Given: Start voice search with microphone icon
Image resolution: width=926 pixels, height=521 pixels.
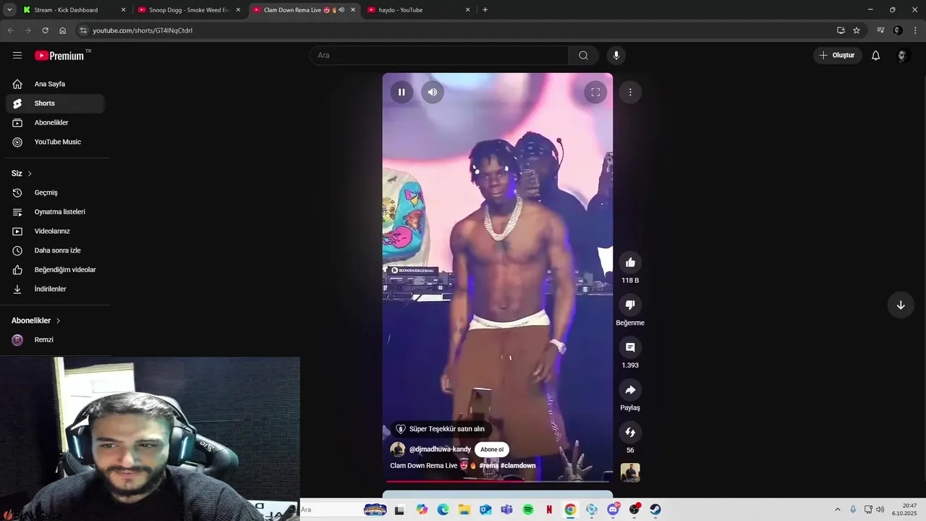Looking at the screenshot, I should point(616,55).
